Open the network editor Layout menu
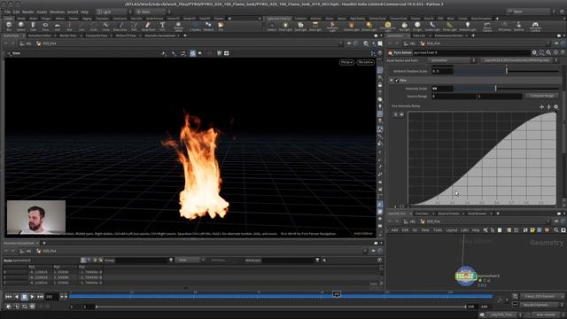Screen dimensions: 567x319 pos(452,230)
